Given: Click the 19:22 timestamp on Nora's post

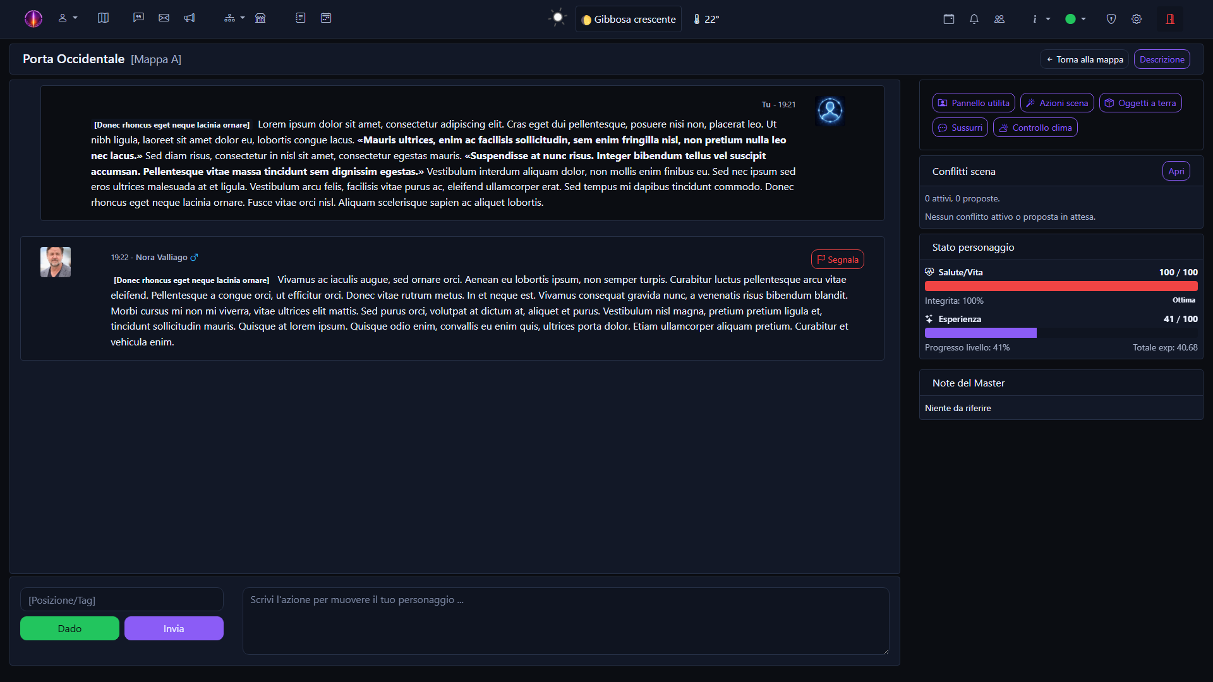Looking at the screenshot, I should [x=119, y=258].
